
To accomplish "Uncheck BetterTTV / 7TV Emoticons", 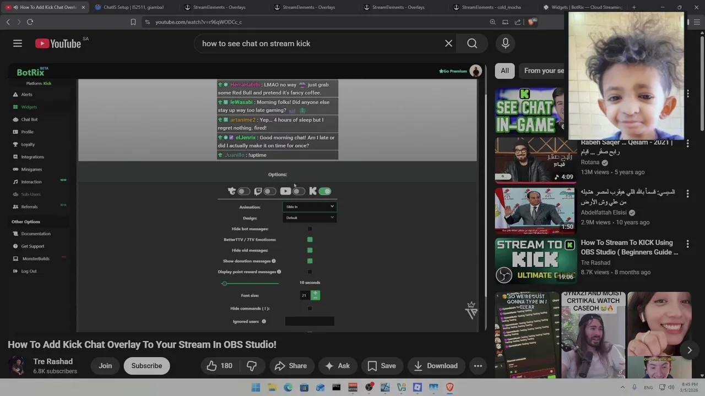I will pyautogui.click(x=310, y=239).
